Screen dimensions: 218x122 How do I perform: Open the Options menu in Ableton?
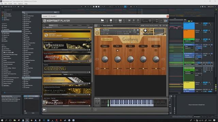[20, 4]
